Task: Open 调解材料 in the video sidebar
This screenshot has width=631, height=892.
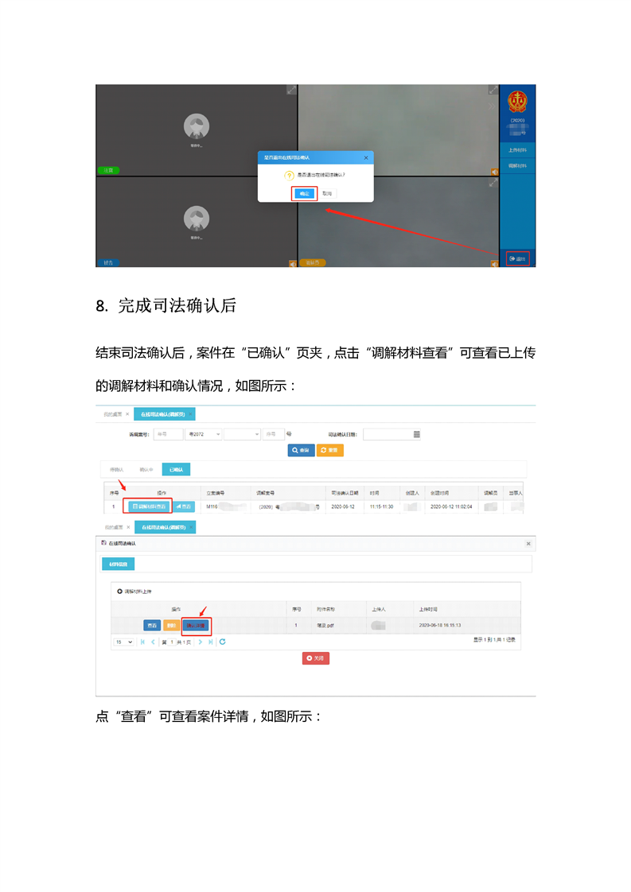Action: [518, 165]
